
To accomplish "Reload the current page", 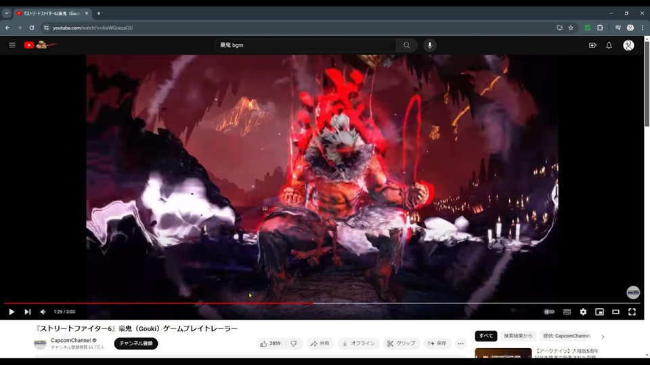I will [x=32, y=28].
